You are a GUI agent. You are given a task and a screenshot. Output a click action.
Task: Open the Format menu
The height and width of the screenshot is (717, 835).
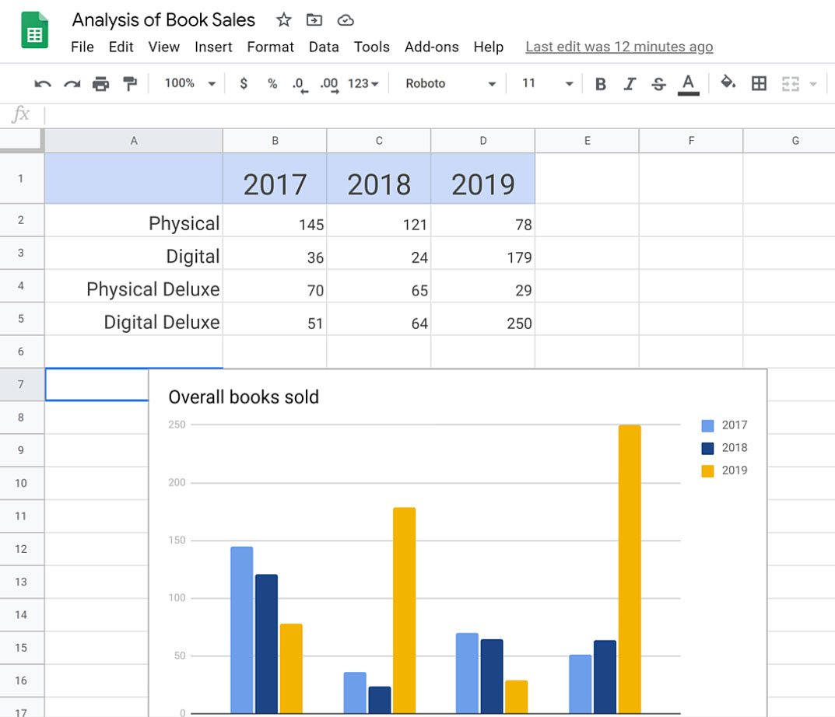click(270, 47)
